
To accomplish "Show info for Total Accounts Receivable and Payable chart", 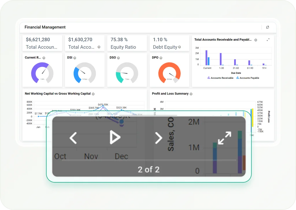I will click(x=256, y=40).
